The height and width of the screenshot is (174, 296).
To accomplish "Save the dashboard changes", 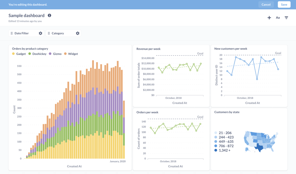I will coord(284,4).
